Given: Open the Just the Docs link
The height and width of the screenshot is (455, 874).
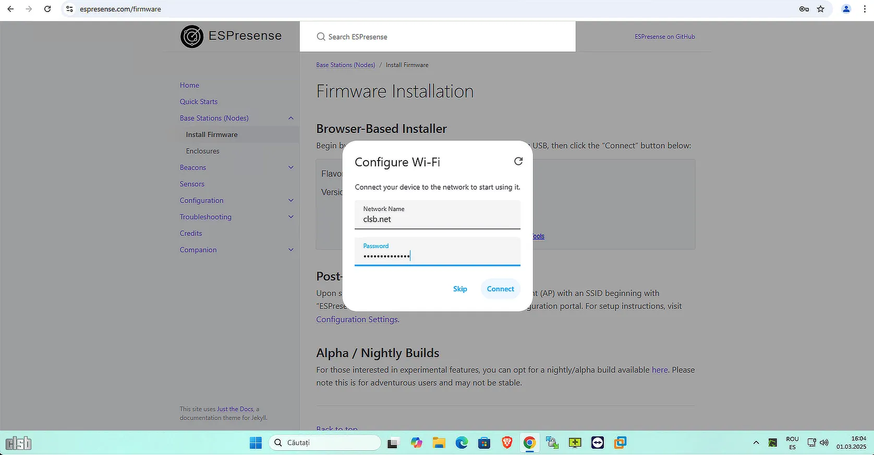Looking at the screenshot, I should coord(235,409).
